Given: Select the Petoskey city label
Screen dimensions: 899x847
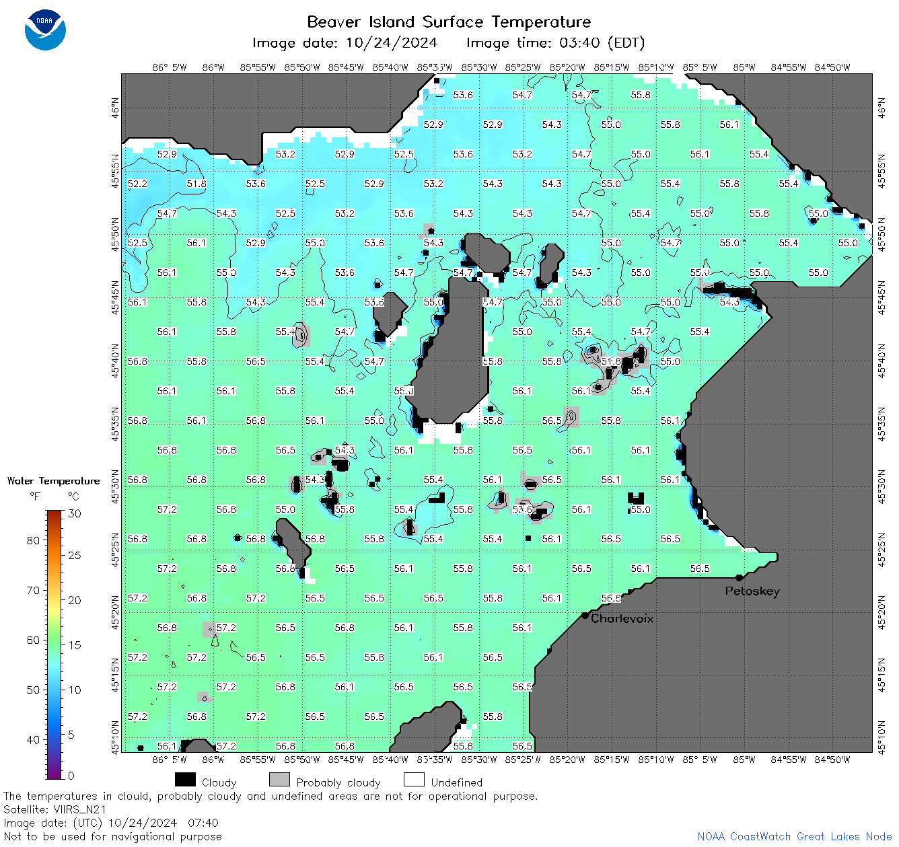Looking at the screenshot, I should [x=752, y=591].
